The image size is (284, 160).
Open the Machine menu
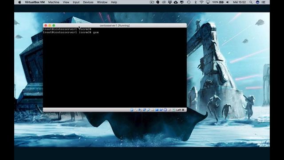[54, 2]
